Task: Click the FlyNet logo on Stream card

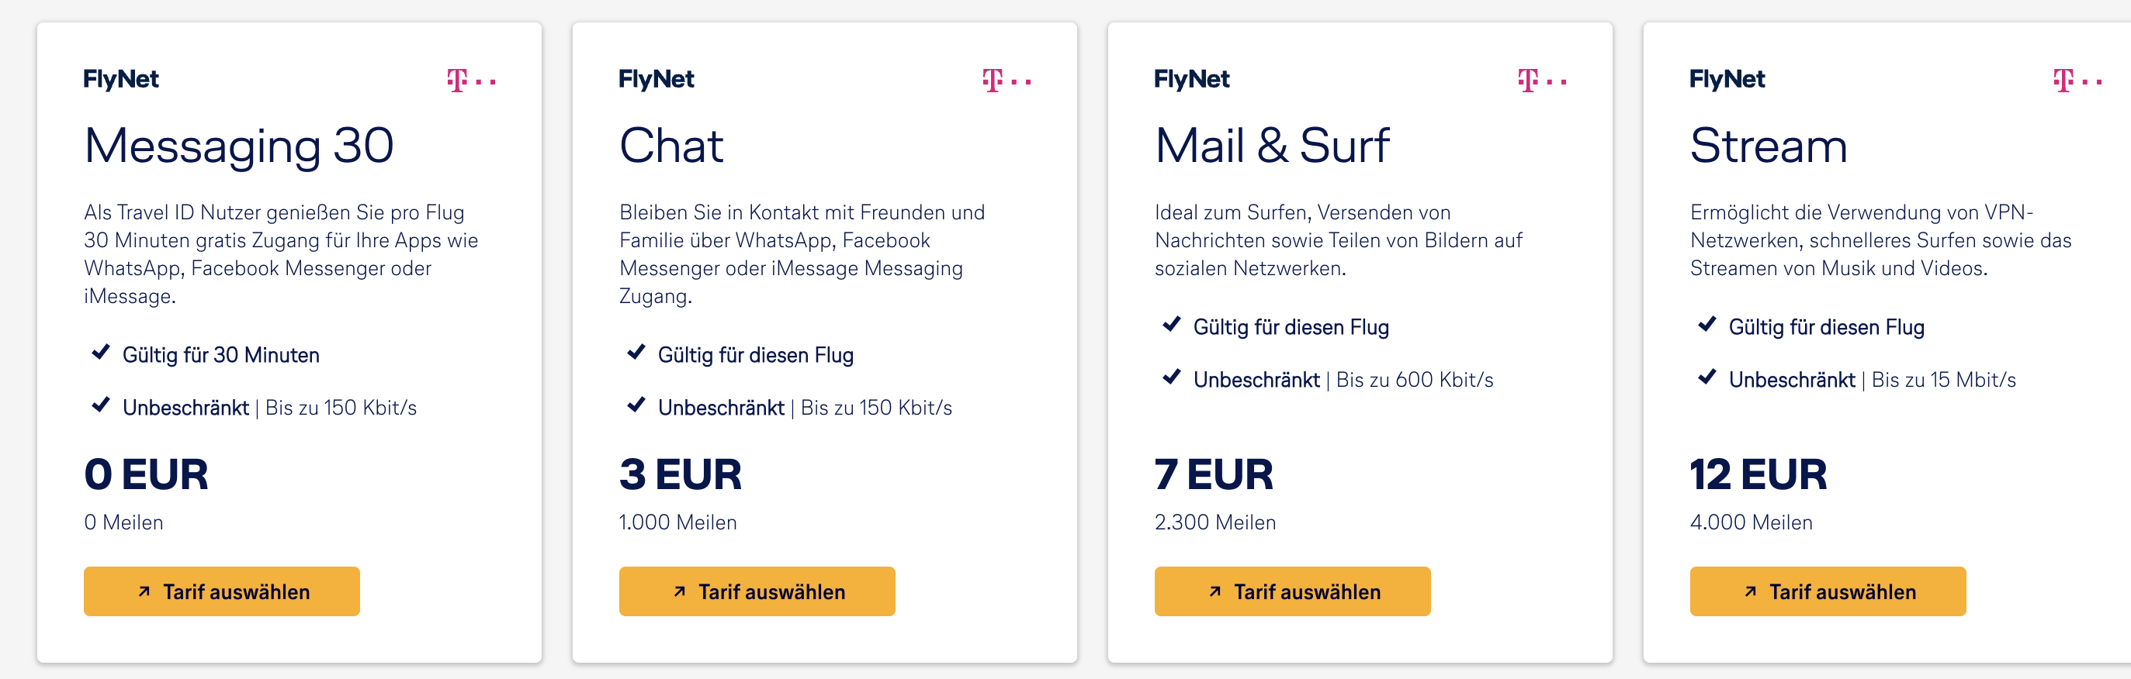Action: (1727, 79)
